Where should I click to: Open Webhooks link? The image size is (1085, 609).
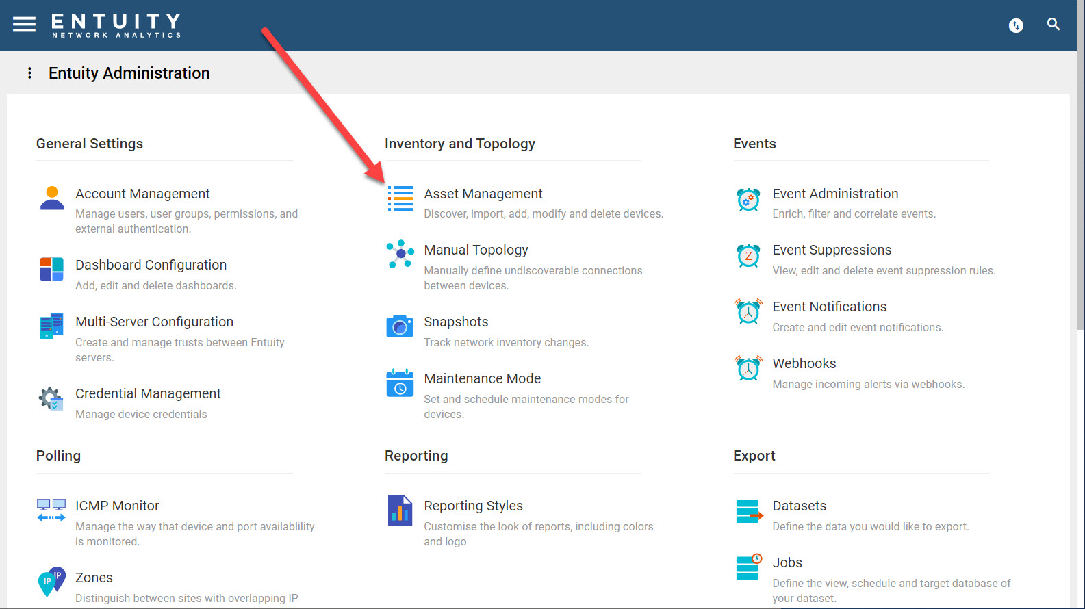[804, 363]
